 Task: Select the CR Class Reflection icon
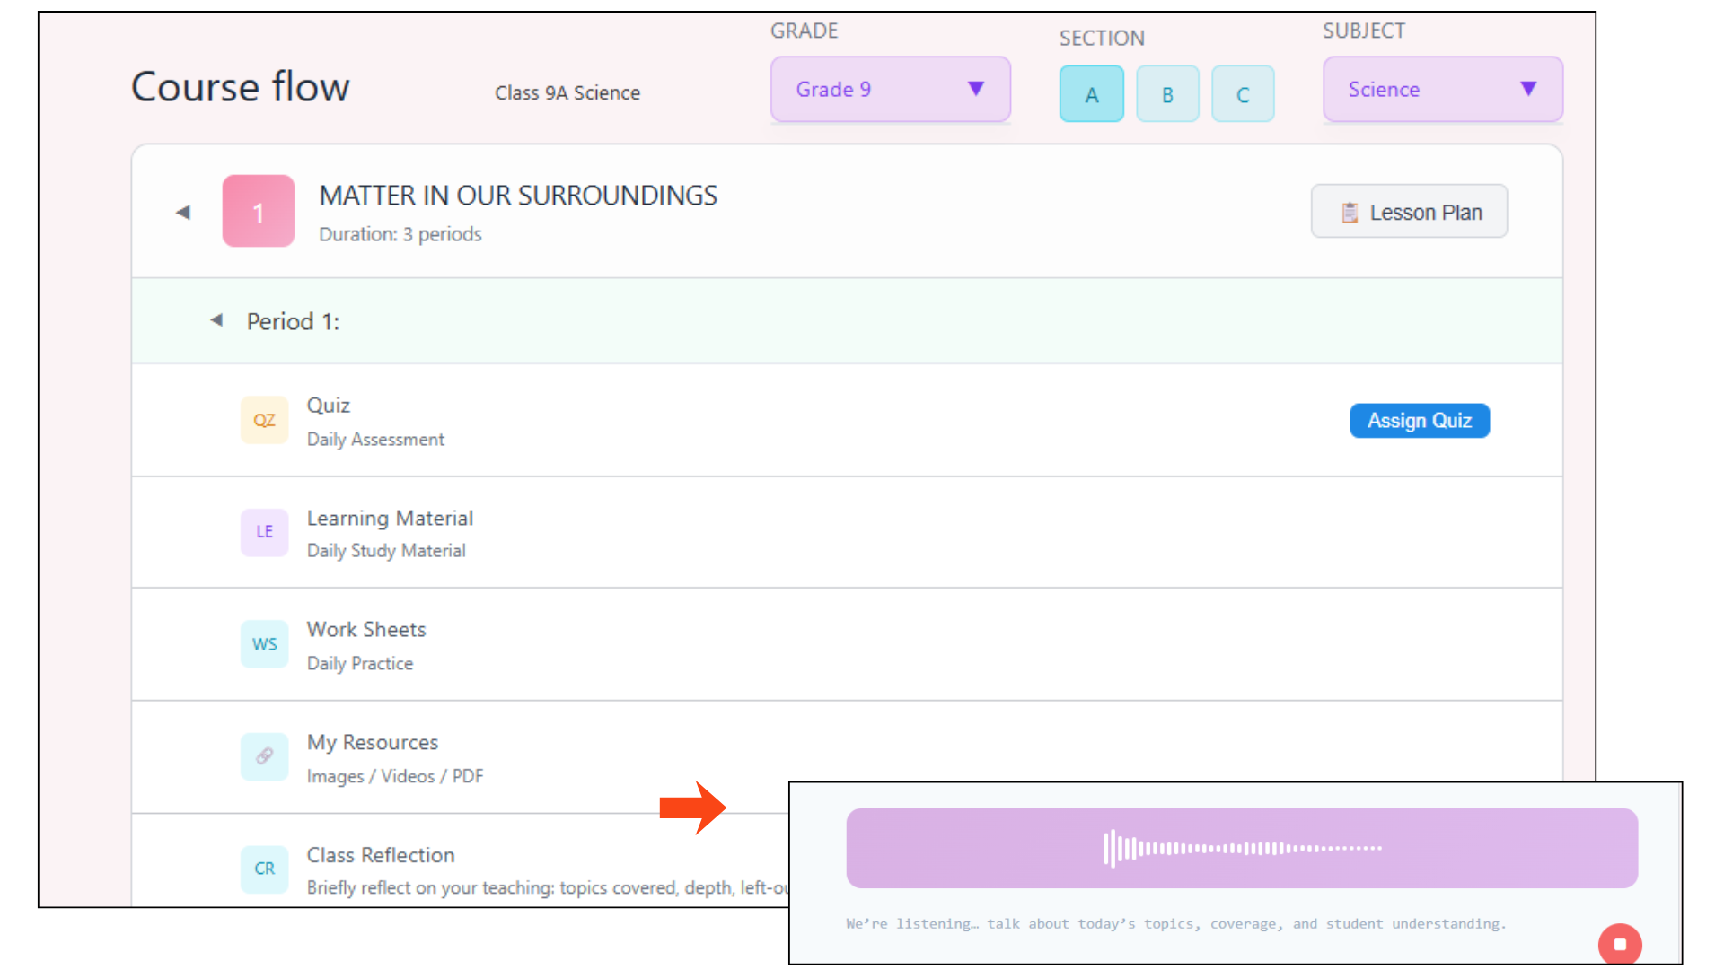264,869
